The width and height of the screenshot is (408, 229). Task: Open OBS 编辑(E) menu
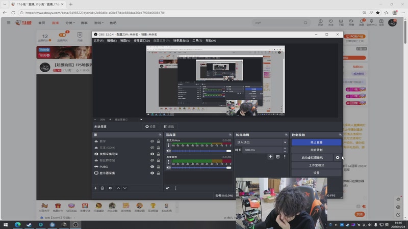pyautogui.click(x=112, y=41)
